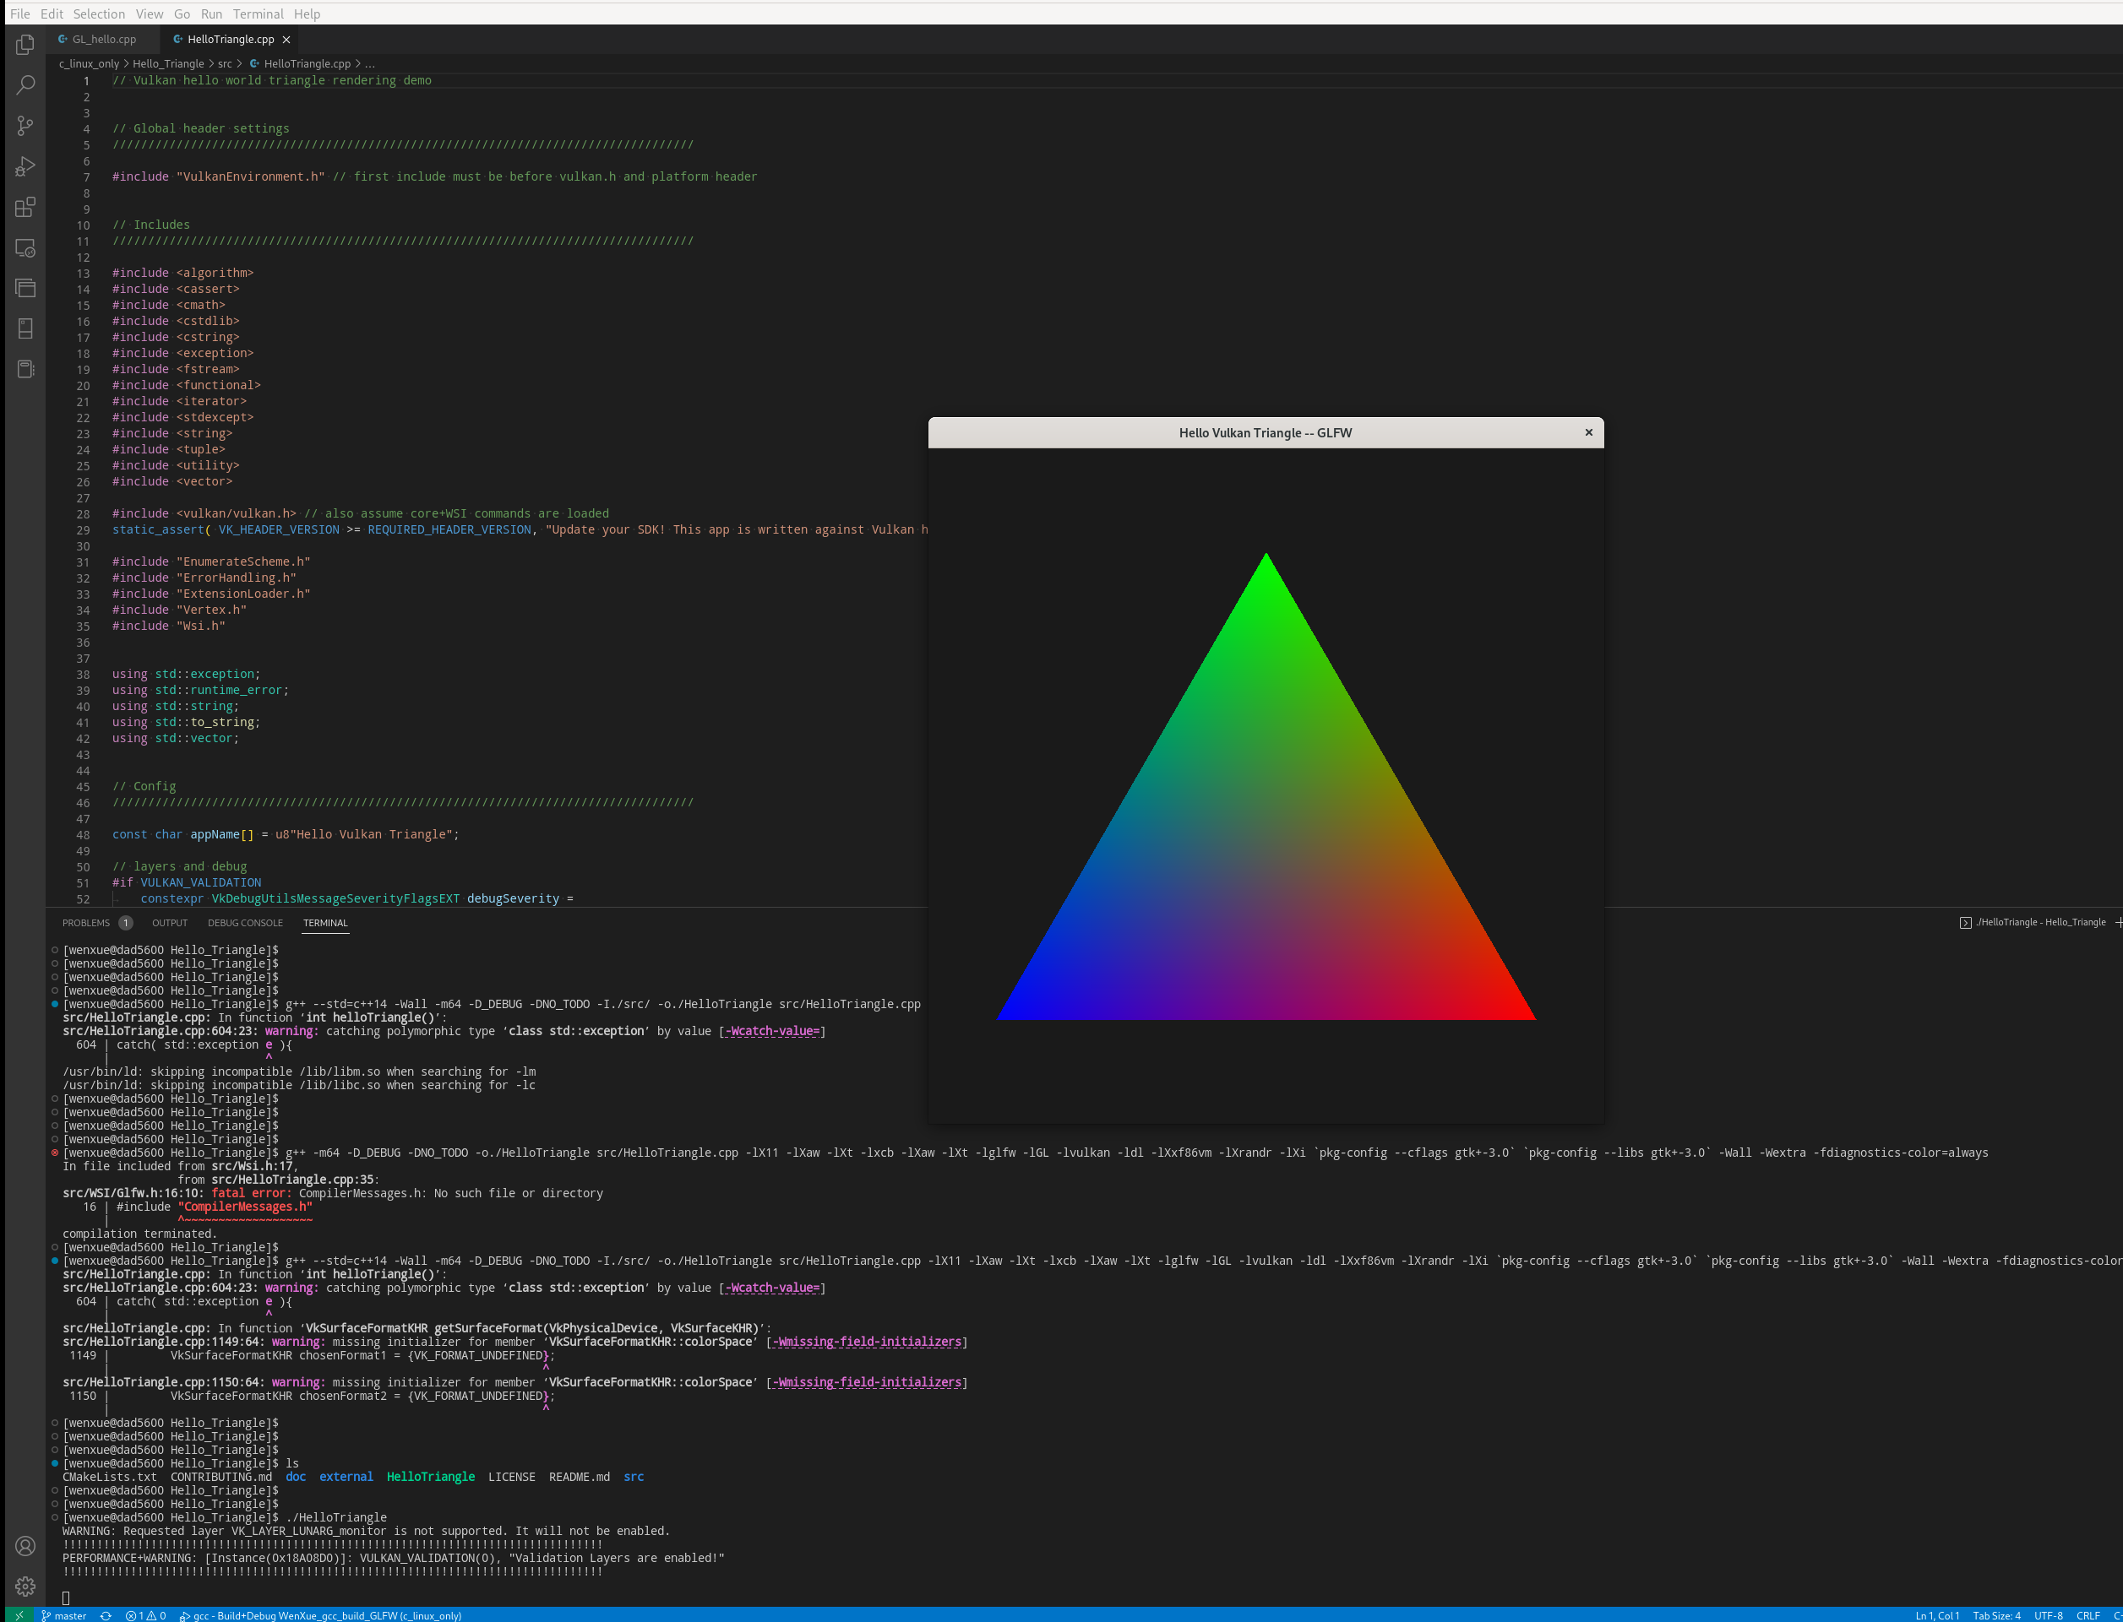Open the Search view
The height and width of the screenshot is (1622, 2123).
pyautogui.click(x=25, y=84)
